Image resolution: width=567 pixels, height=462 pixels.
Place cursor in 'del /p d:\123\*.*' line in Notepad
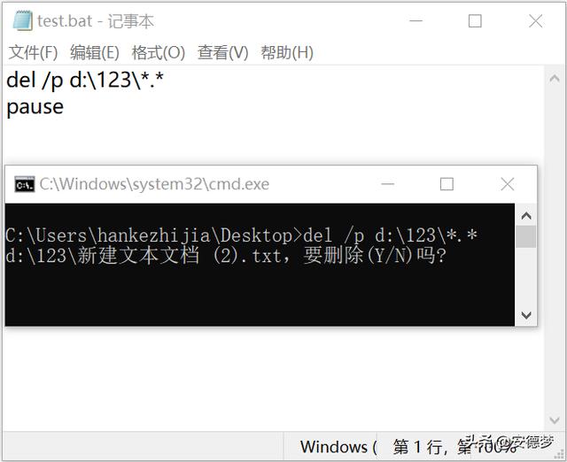point(85,80)
